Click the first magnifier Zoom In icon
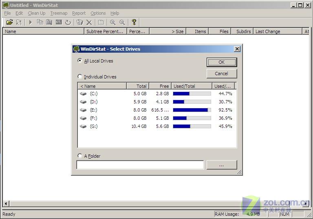313x219 pixels. (x=113, y=22)
